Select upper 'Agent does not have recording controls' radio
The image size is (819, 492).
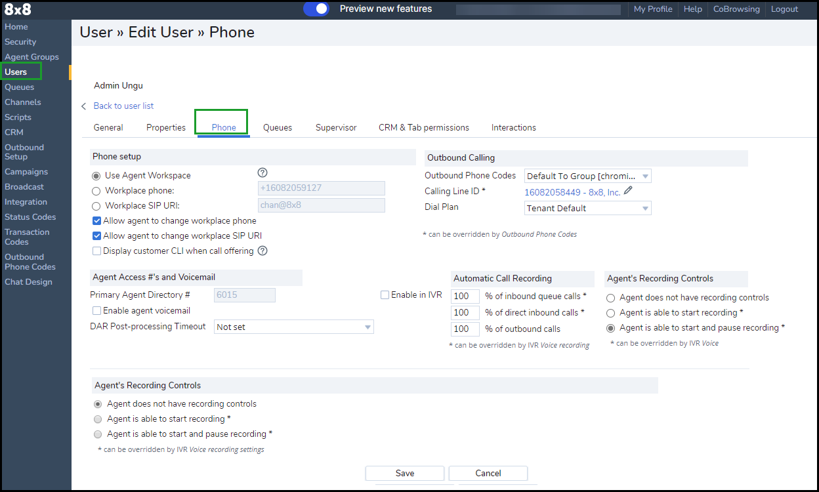(x=611, y=298)
